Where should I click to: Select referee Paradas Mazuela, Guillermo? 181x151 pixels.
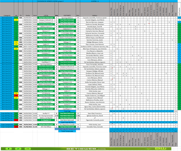coord(95,89)
